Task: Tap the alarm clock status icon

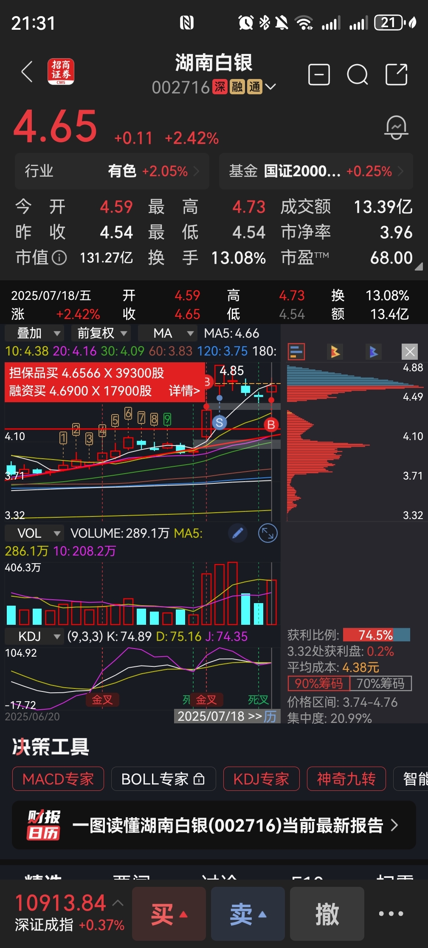Action: pyautogui.click(x=246, y=23)
